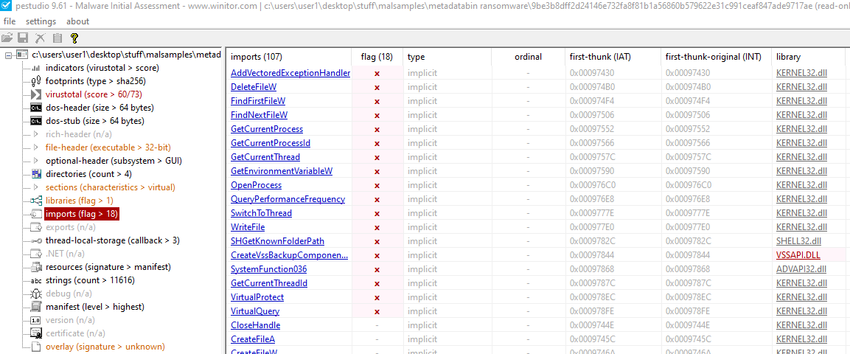Click the report clipboard toolbar icon

(58, 38)
